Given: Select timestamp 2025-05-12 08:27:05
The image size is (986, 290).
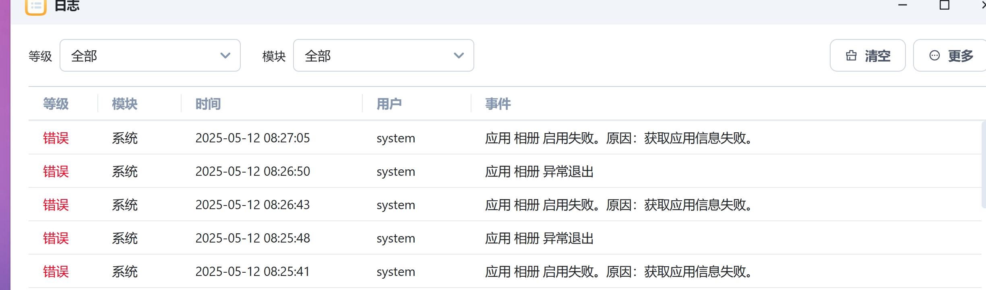Looking at the screenshot, I should click(x=253, y=138).
